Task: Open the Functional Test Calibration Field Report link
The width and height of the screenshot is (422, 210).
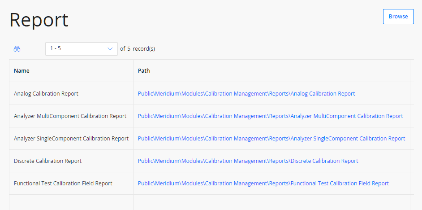Action: tap(263, 184)
